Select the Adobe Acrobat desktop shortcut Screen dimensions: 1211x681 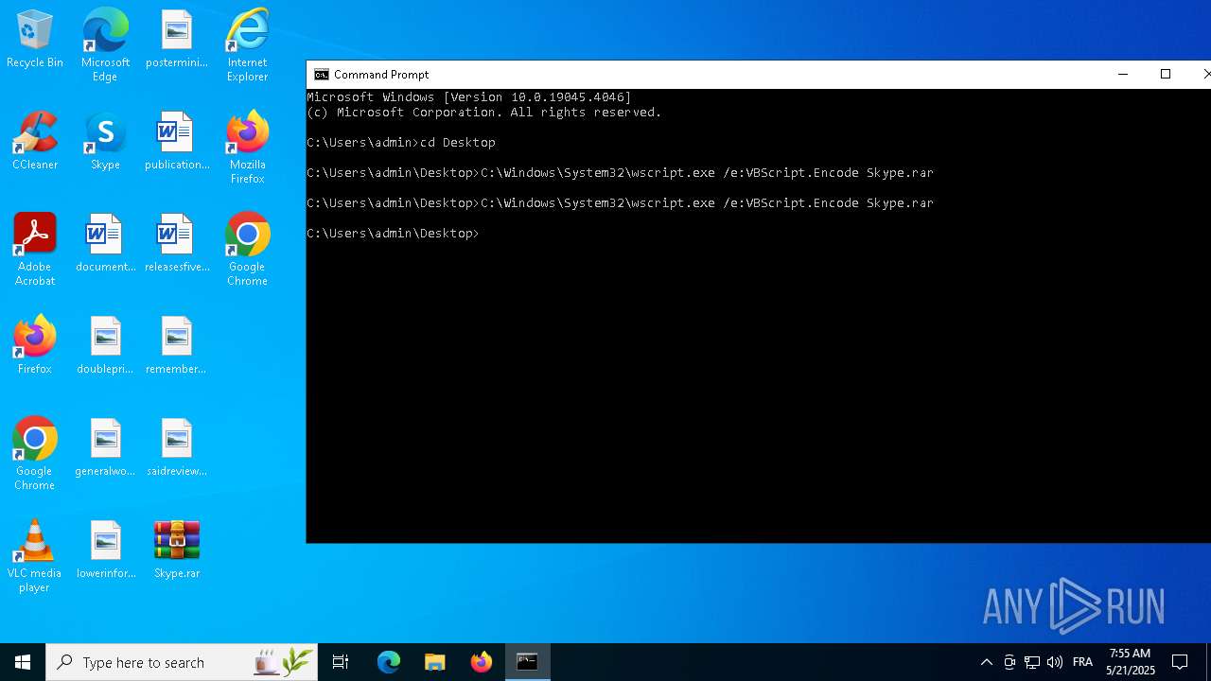coord(35,250)
